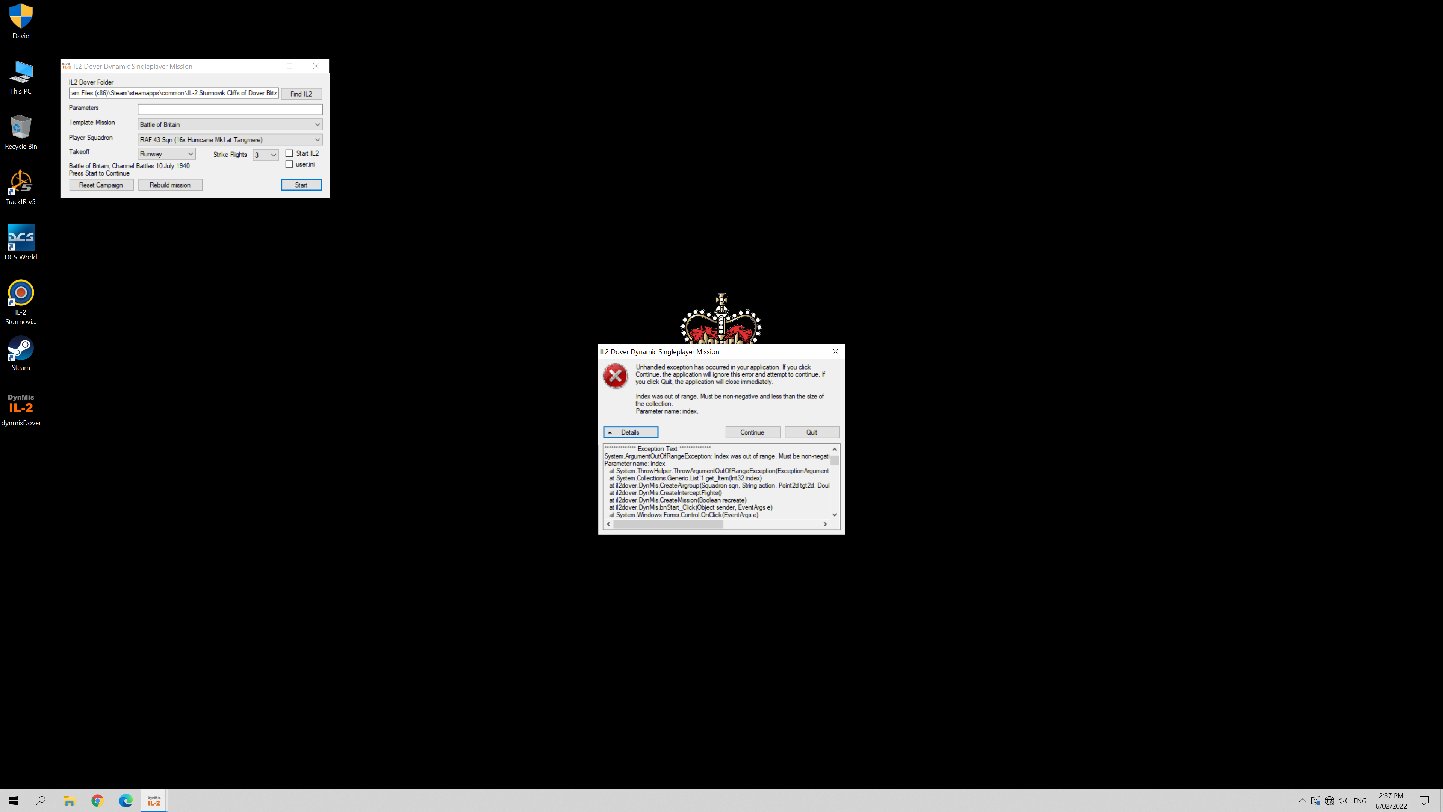The height and width of the screenshot is (812, 1443).
Task: Open the tray device status icon
Action: 1316,801
